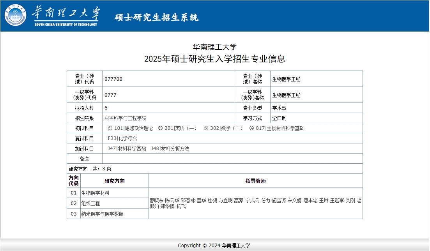Viewport: 430px width, 251px height.
Task: Click the 备注 label cell
Action: point(85,159)
